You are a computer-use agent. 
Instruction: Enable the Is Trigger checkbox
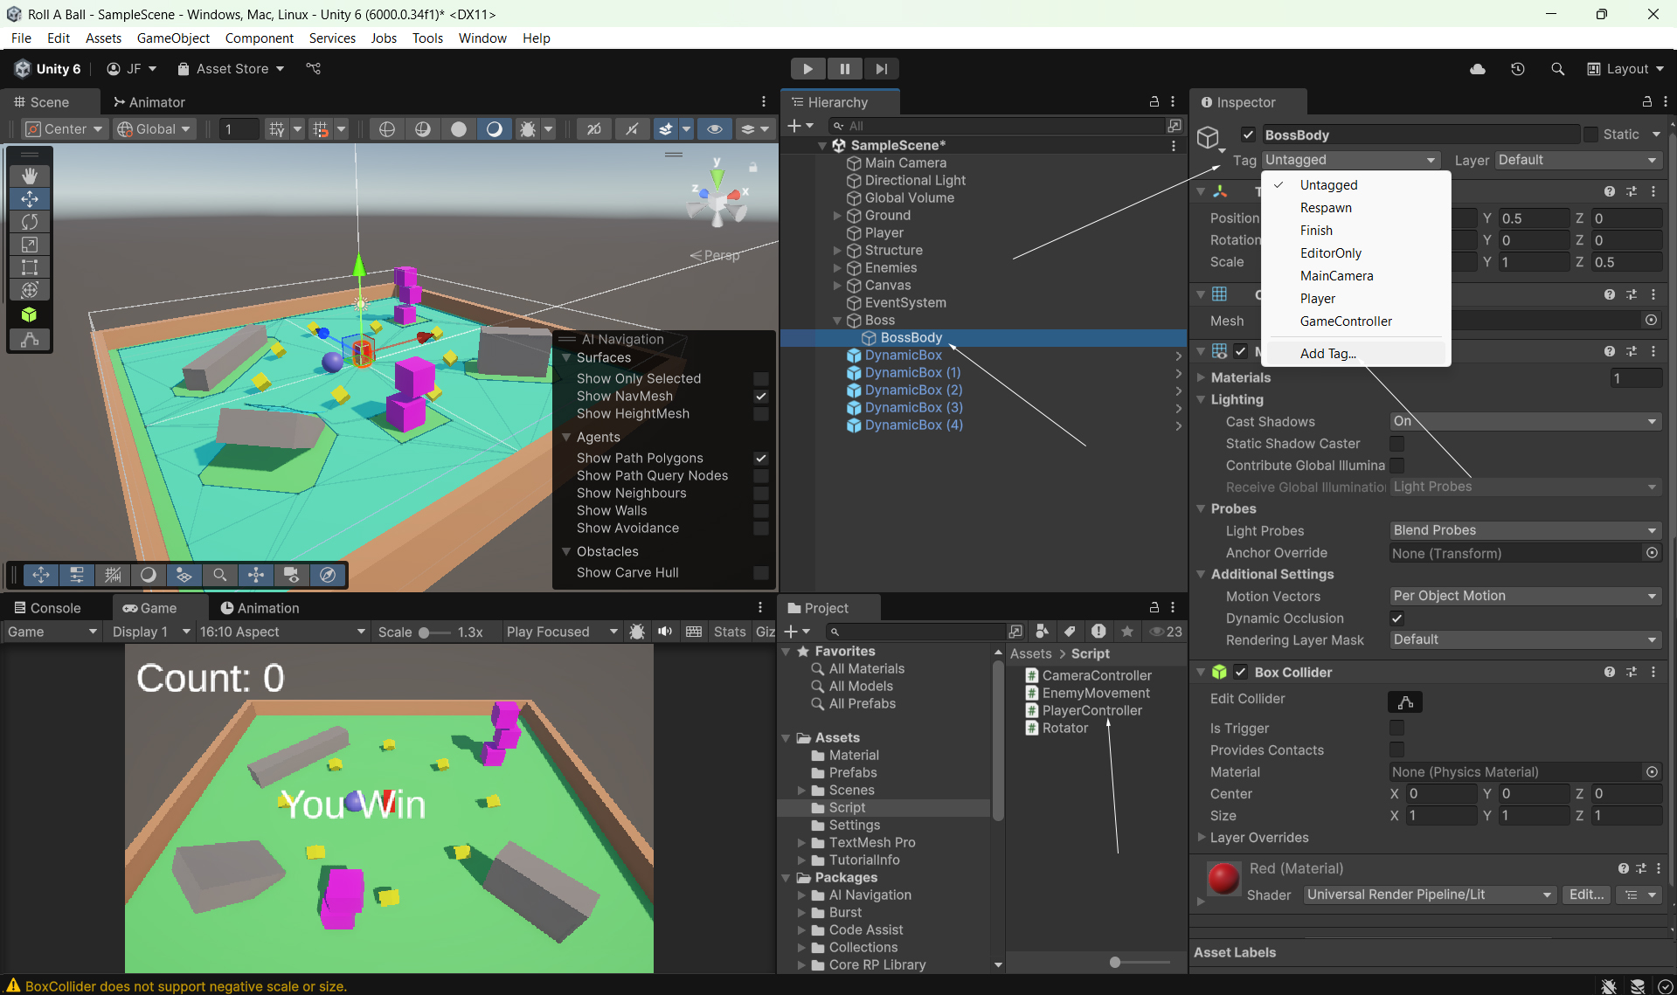coord(1396,728)
